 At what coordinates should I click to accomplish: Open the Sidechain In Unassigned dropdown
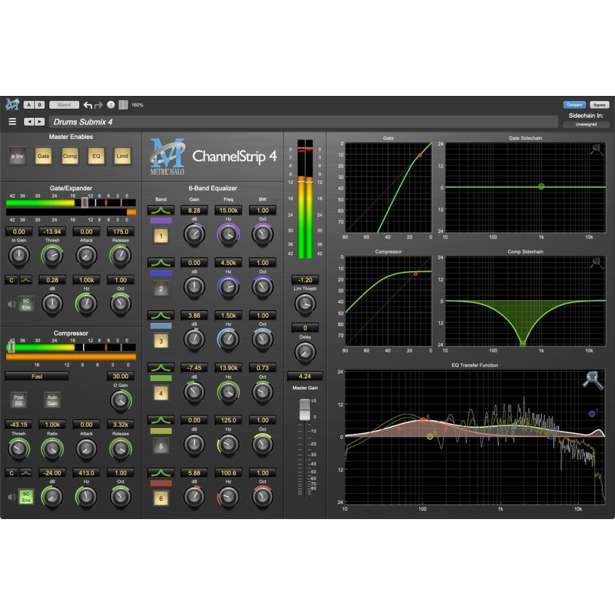tap(585, 124)
